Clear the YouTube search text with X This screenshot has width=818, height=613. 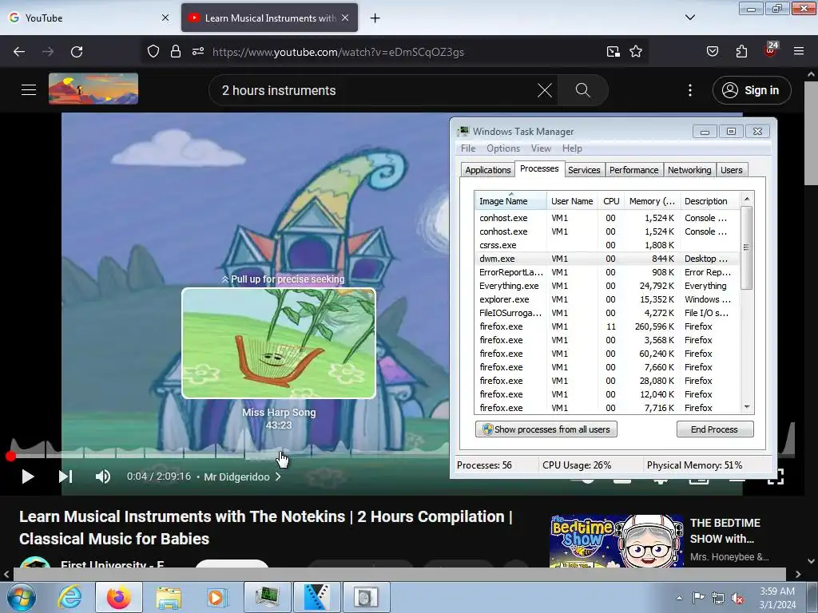pyautogui.click(x=545, y=91)
